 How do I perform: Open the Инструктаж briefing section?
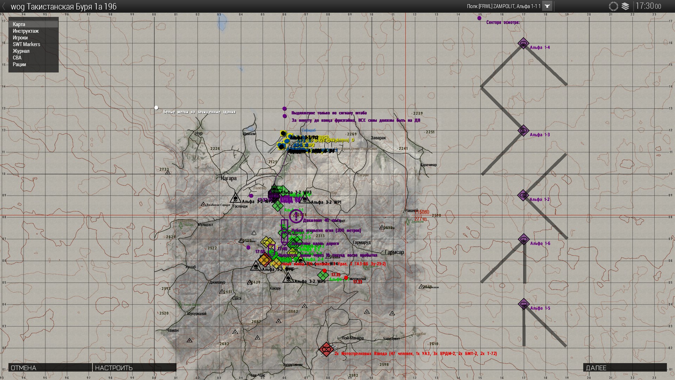tap(26, 31)
